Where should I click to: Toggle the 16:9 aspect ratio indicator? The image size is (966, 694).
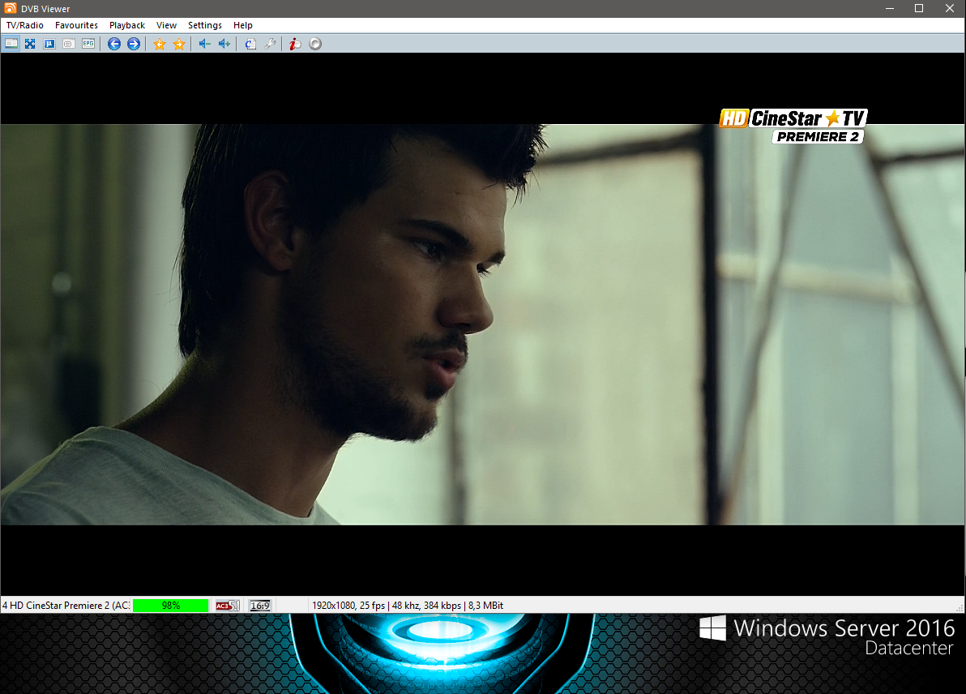tap(260, 606)
